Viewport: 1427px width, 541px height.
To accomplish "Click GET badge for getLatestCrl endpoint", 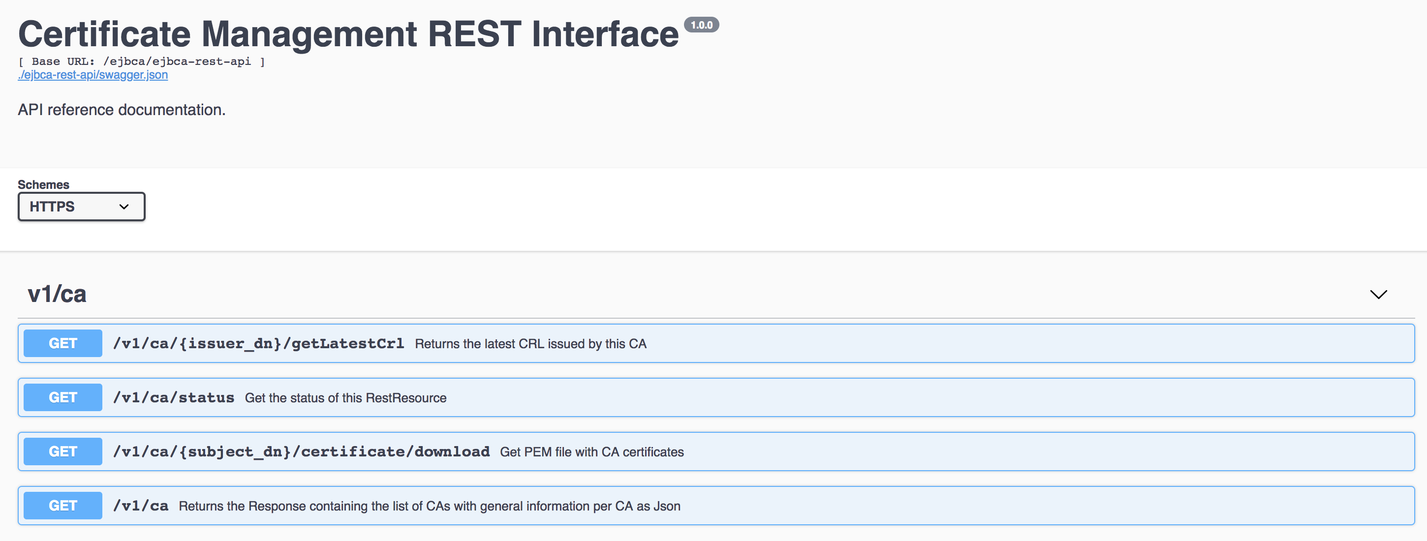I will pos(62,343).
